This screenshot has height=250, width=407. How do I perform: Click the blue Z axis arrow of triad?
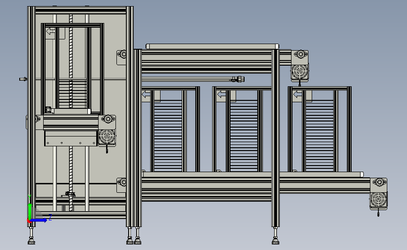[x=39, y=220]
